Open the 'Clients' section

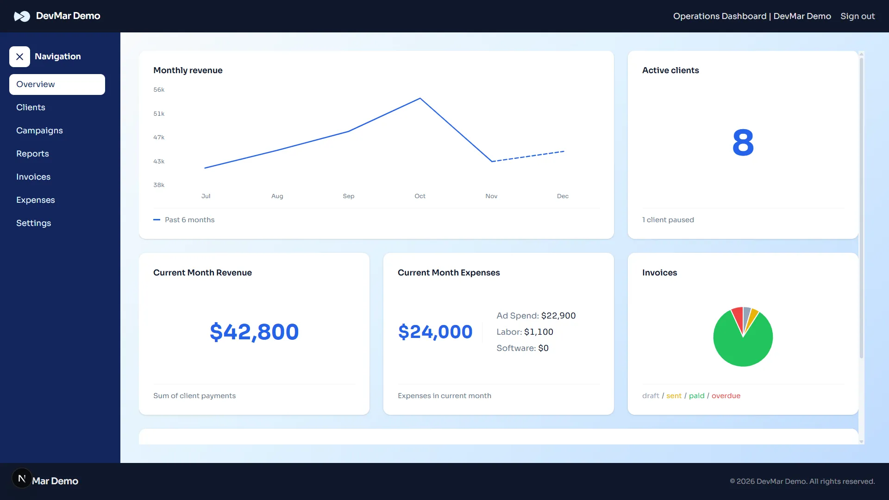point(31,107)
